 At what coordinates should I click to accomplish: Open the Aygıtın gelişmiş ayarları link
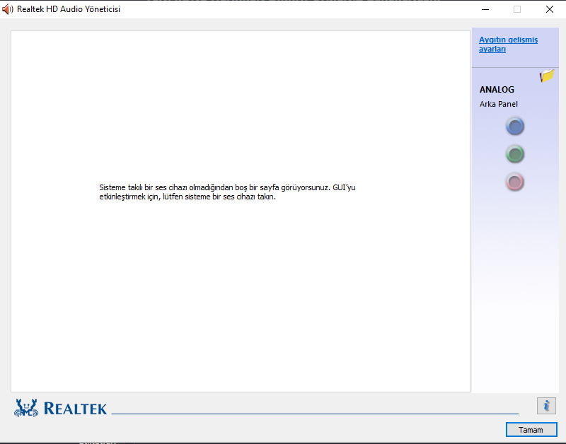(508, 45)
